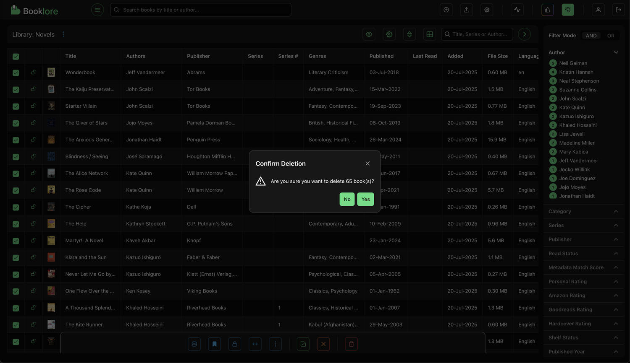Click the red trash delete icon
630x363 pixels.
click(351, 344)
